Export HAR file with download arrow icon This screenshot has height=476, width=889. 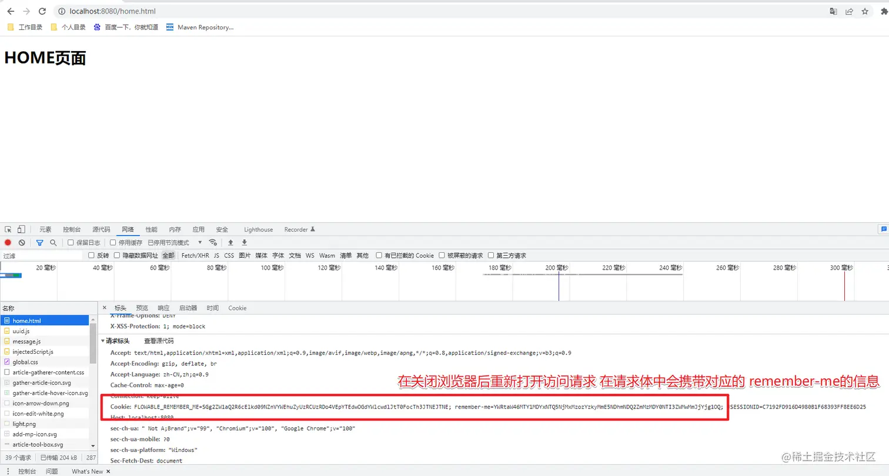point(245,243)
